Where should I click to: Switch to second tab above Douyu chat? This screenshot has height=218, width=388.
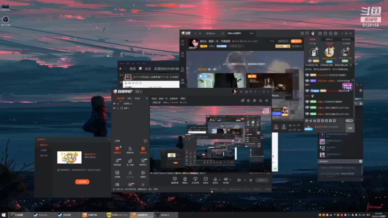329,39
